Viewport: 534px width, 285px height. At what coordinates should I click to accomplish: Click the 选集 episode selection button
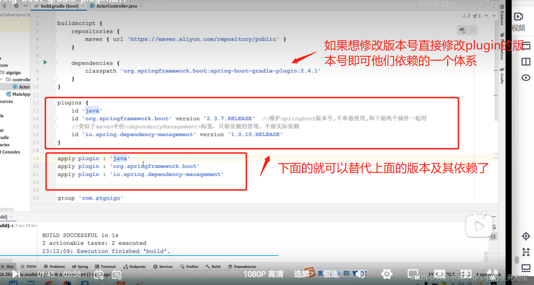301,274
